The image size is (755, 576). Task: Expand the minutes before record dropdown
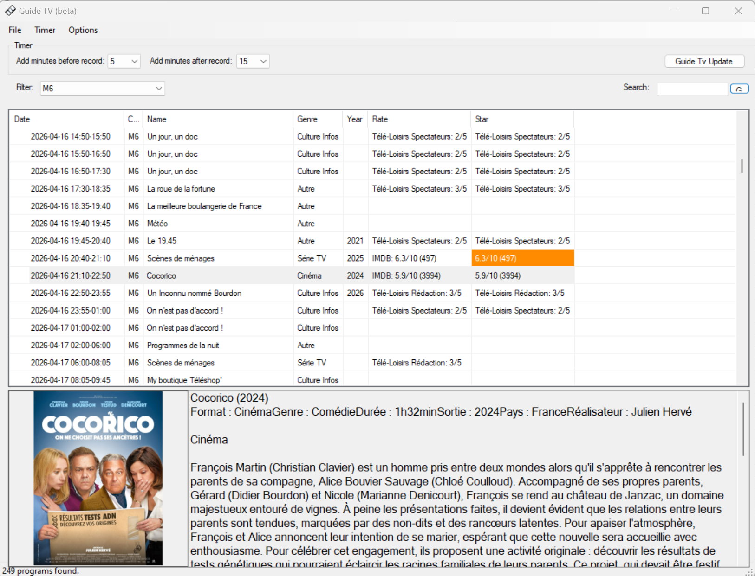134,61
